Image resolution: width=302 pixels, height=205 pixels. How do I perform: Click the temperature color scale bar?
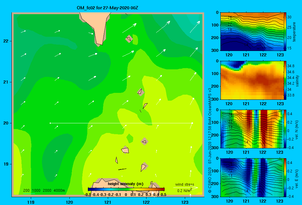coord(285,32)
